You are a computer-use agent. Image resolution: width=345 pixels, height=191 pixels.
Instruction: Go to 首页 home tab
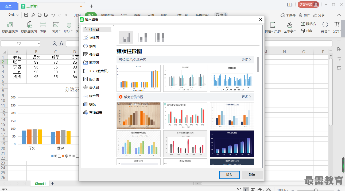9,6
